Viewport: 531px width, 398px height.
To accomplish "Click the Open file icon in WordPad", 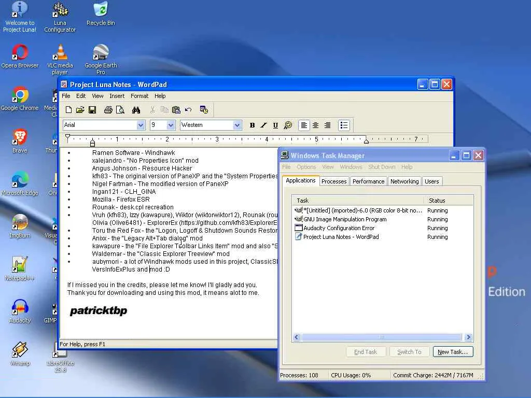I will pyautogui.click(x=80, y=110).
